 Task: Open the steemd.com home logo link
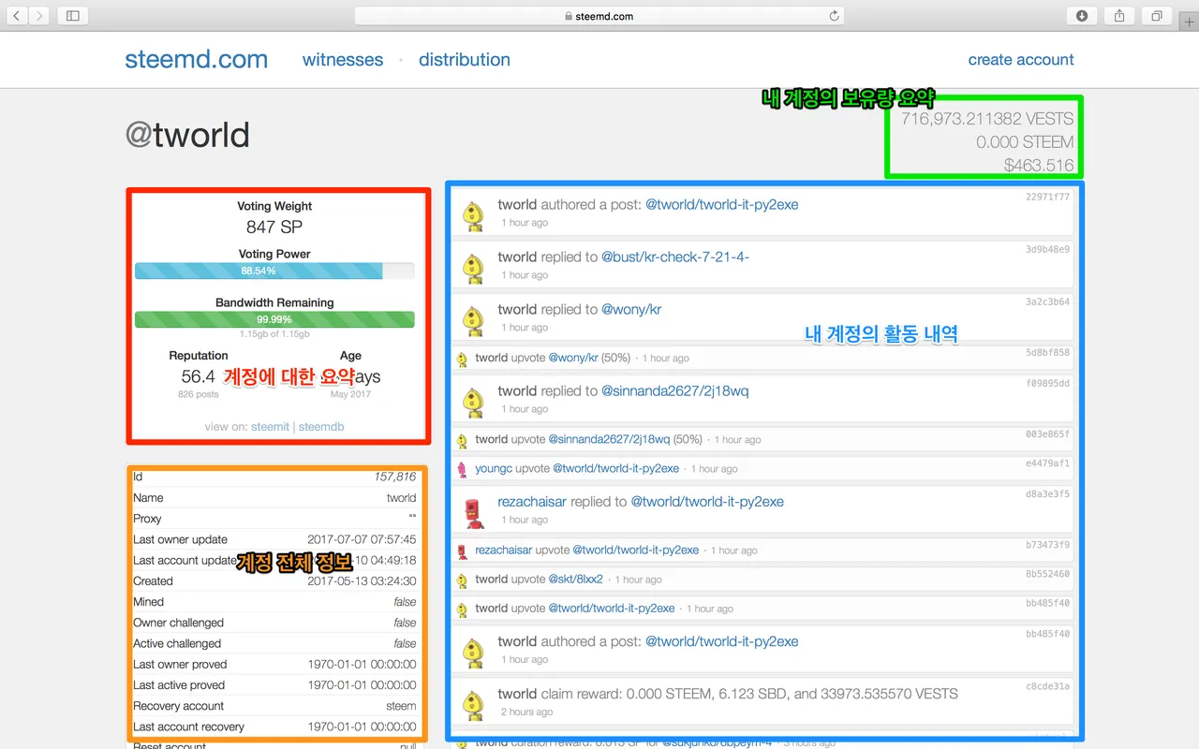coord(197,59)
